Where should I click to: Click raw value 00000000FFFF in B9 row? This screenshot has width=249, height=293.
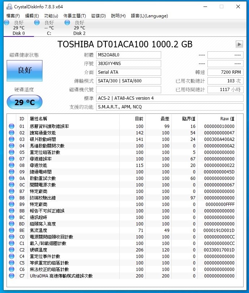[x=220, y=204]
